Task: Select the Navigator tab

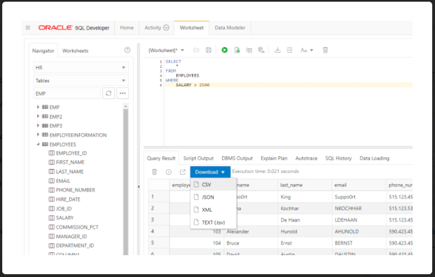Action: (43, 51)
